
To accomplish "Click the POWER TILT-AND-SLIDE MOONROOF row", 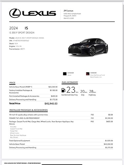I will pos(61,118).
